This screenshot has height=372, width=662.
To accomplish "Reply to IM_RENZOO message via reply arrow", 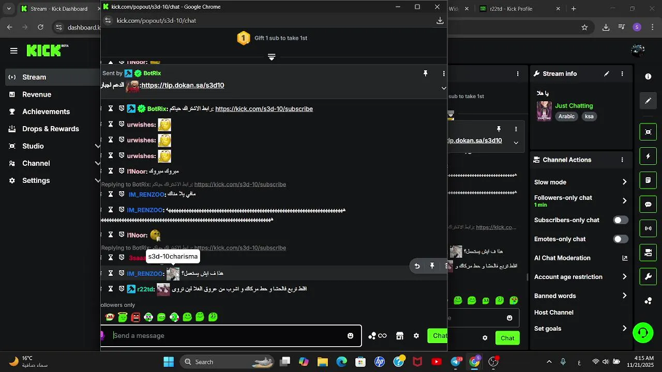I will coord(417,266).
